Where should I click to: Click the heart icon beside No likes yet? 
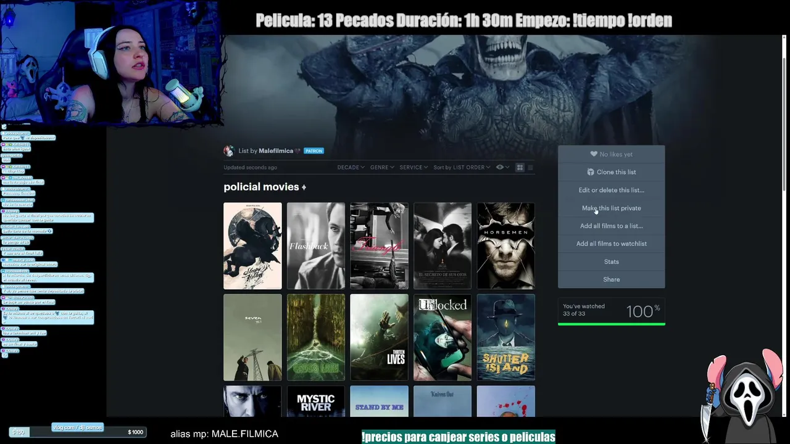594,154
